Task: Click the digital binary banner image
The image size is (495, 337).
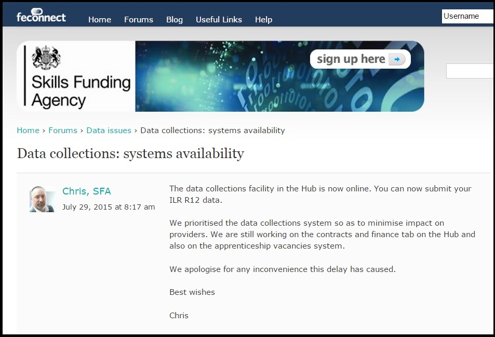Action: (x=279, y=76)
